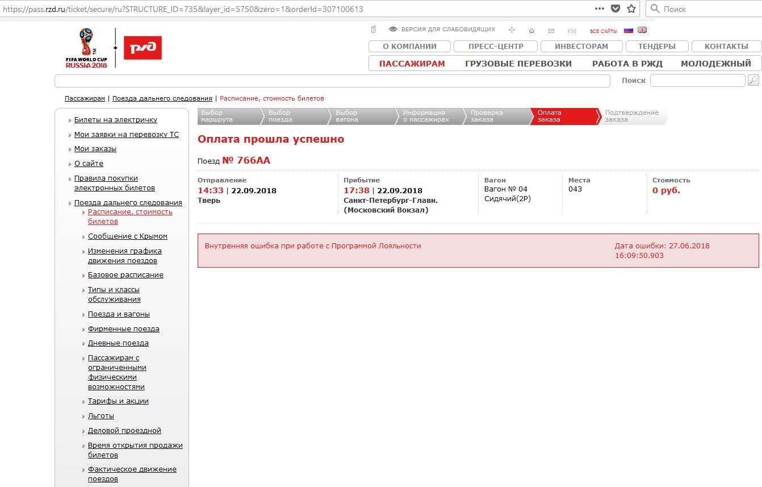The height and width of the screenshot is (487, 762).
Task: Go to the ТЕНДЕРЫ tab
Action: pos(656,47)
